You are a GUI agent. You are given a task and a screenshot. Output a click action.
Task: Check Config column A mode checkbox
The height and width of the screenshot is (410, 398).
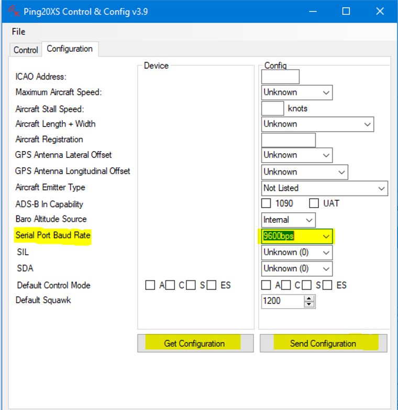tap(266, 285)
